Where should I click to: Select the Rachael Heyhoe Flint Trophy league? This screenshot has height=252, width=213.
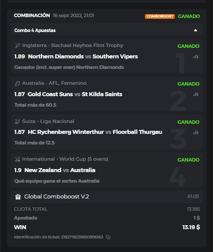(x=87, y=46)
